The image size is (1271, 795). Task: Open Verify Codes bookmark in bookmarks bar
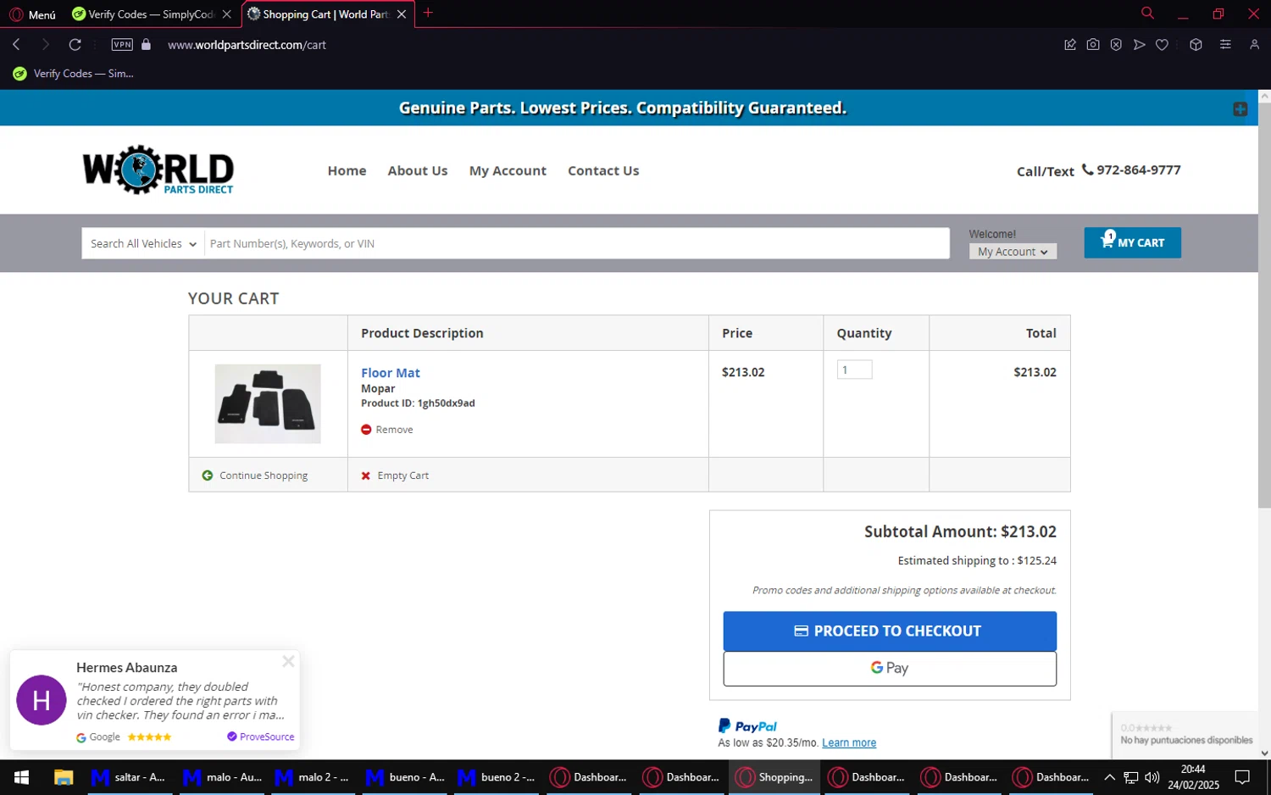74,74
